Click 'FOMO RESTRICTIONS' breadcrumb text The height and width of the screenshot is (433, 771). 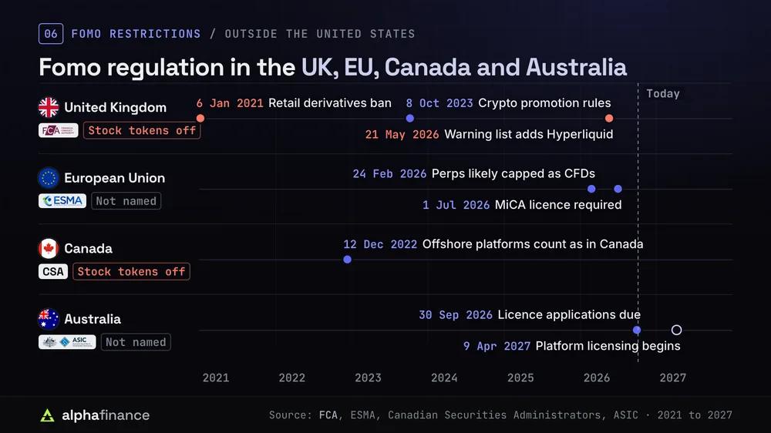tap(136, 34)
